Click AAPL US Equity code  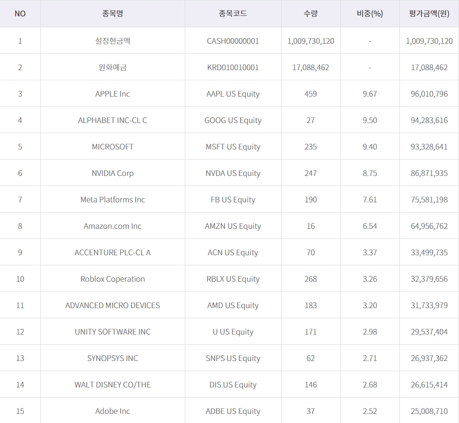[x=233, y=94]
